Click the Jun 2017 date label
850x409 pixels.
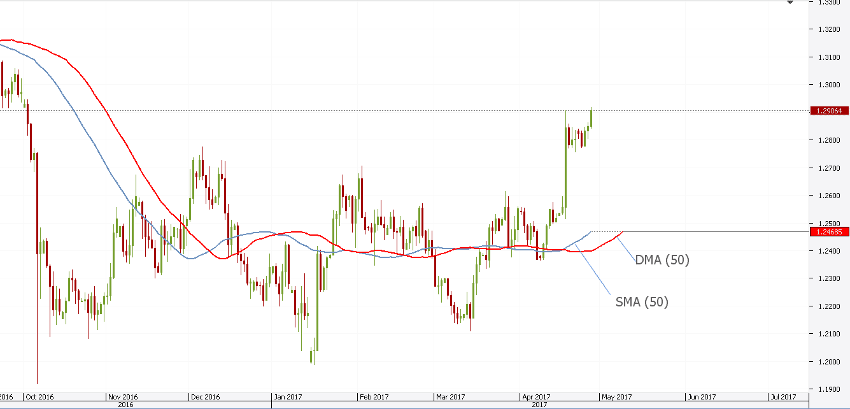click(x=701, y=396)
